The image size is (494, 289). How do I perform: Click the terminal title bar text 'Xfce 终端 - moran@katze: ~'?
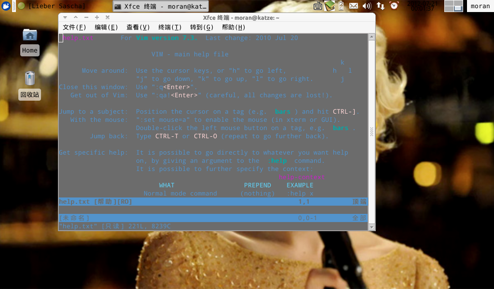pos(241,18)
